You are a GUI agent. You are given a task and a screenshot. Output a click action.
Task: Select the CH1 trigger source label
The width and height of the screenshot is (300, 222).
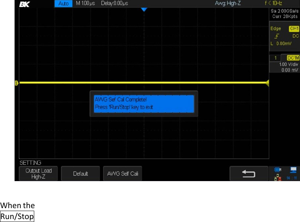pos(293,29)
